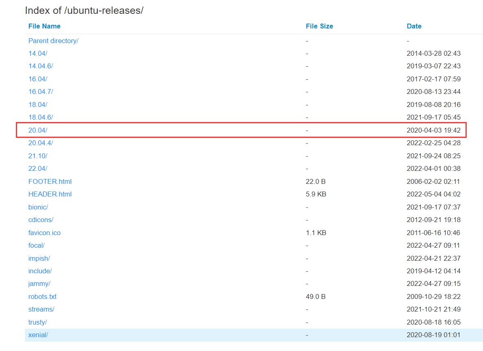This screenshot has height=351, width=483.
Task: Download favicon.ico
Action: point(44,233)
